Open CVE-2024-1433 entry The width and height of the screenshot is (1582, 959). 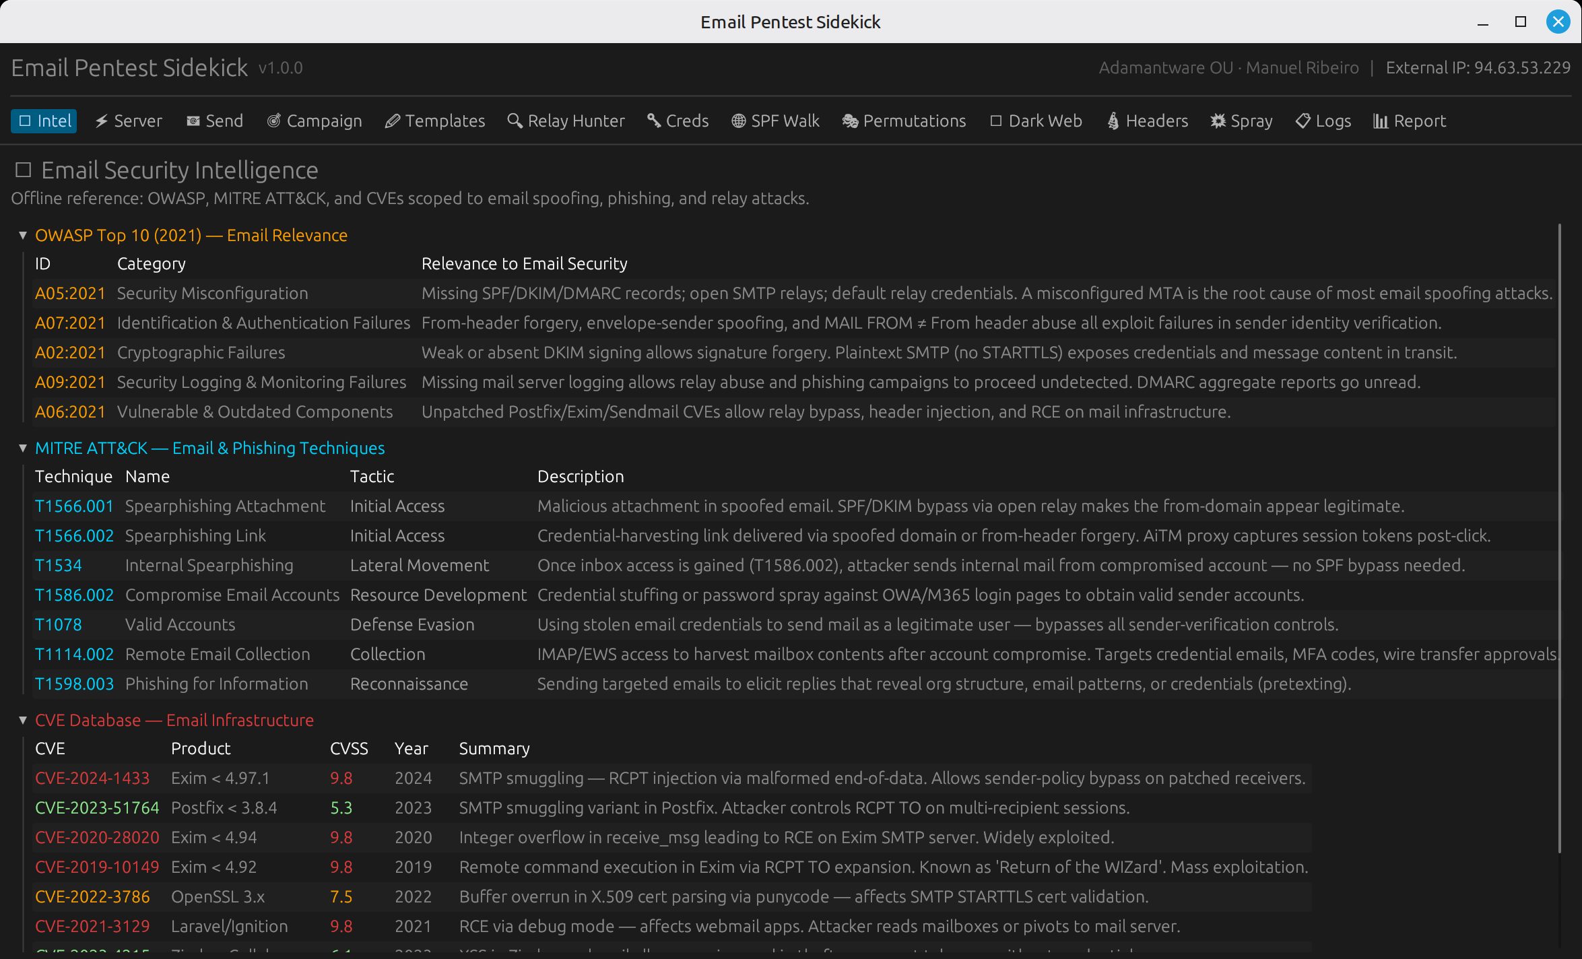tap(92, 778)
